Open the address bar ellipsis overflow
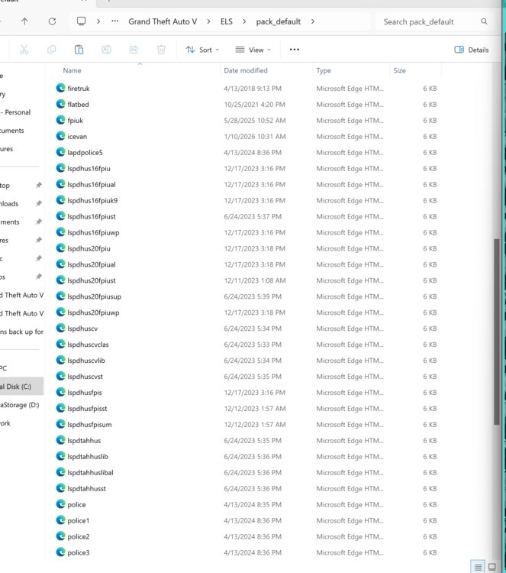The image size is (506, 573). click(x=115, y=21)
